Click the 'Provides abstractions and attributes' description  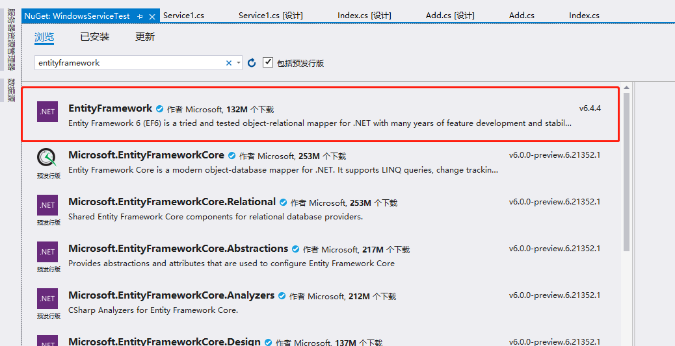point(232,264)
